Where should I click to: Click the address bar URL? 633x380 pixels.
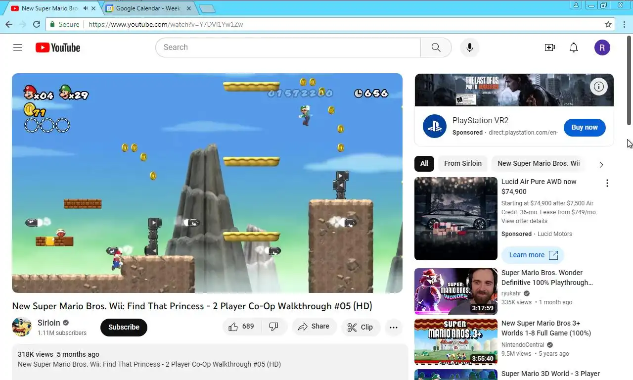pyautogui.click(x=166, y=24)
